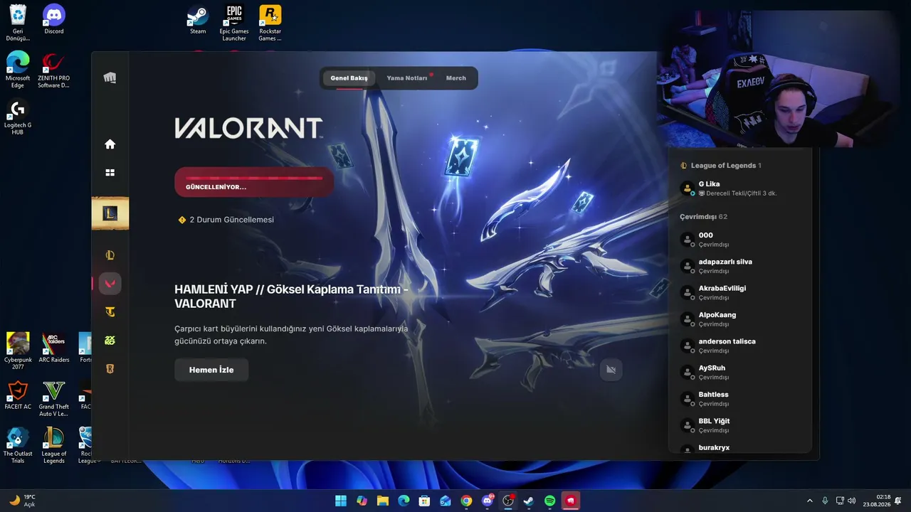Image resolution: width=911 pixels, height=512 pixels.
Task: Open the 2XKO game sidebar icon
Action: click(x=110, y=341)
